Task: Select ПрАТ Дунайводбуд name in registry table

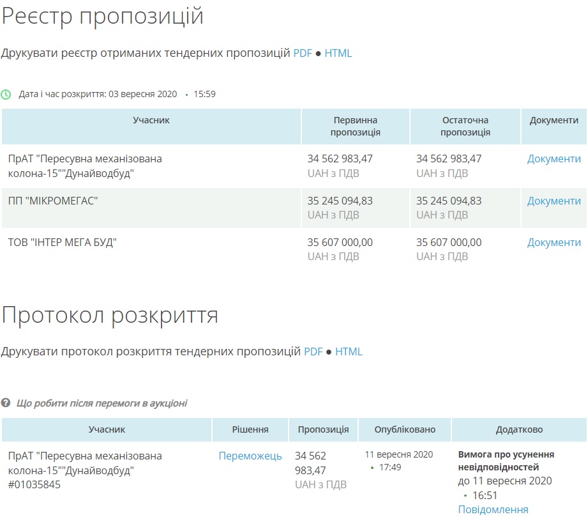Action: 85,166
